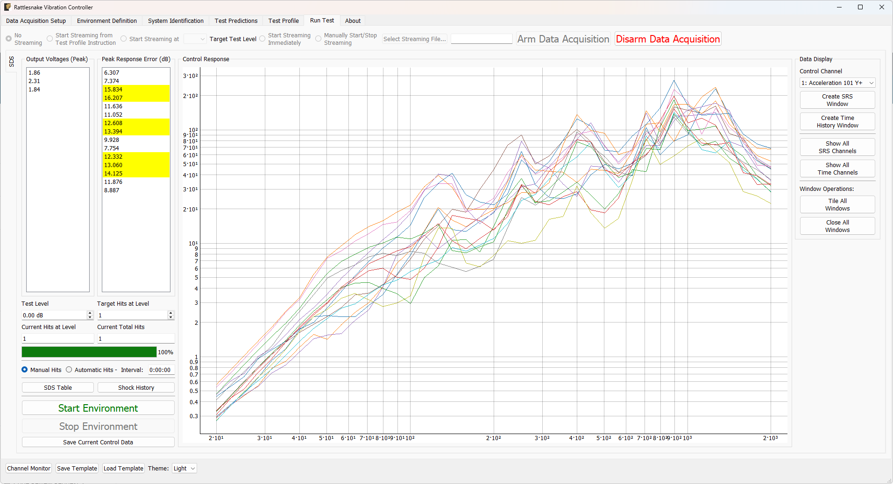Select output voltage value 1.86
893x484 pixels.
58,73
